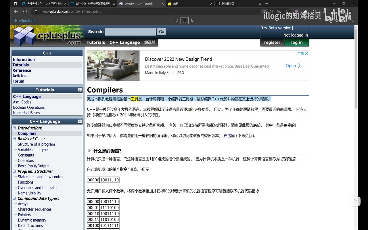Open a new browser tab

(267, 4)
